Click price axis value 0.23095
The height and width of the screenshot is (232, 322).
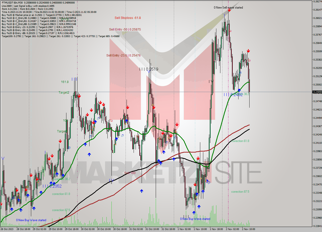(317, 210)
